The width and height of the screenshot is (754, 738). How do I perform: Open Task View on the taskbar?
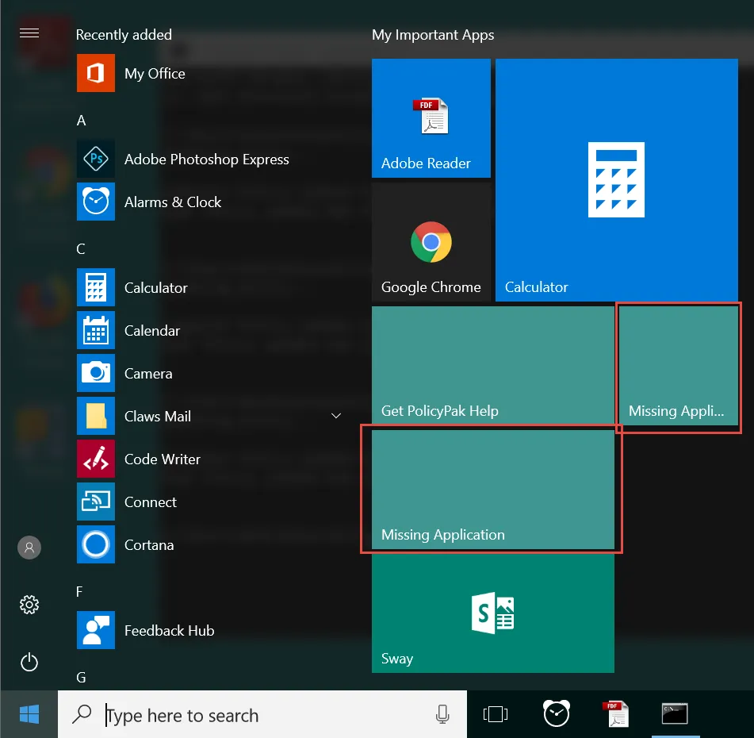click(x=496, y=714)
